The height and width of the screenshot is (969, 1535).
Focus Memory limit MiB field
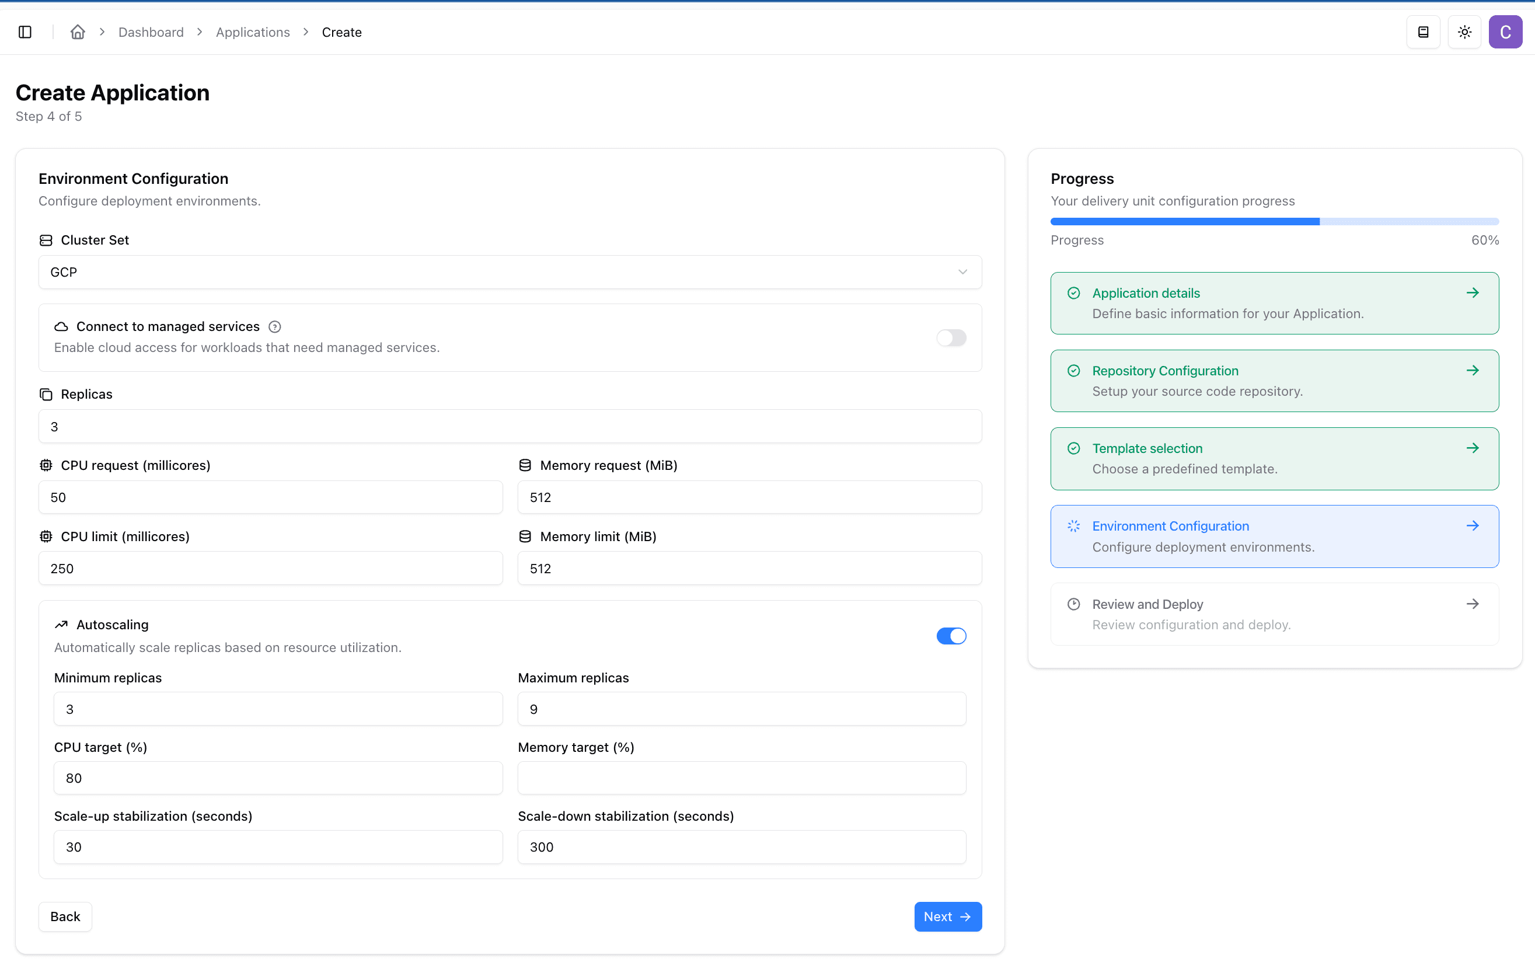[x=749, y=569]
